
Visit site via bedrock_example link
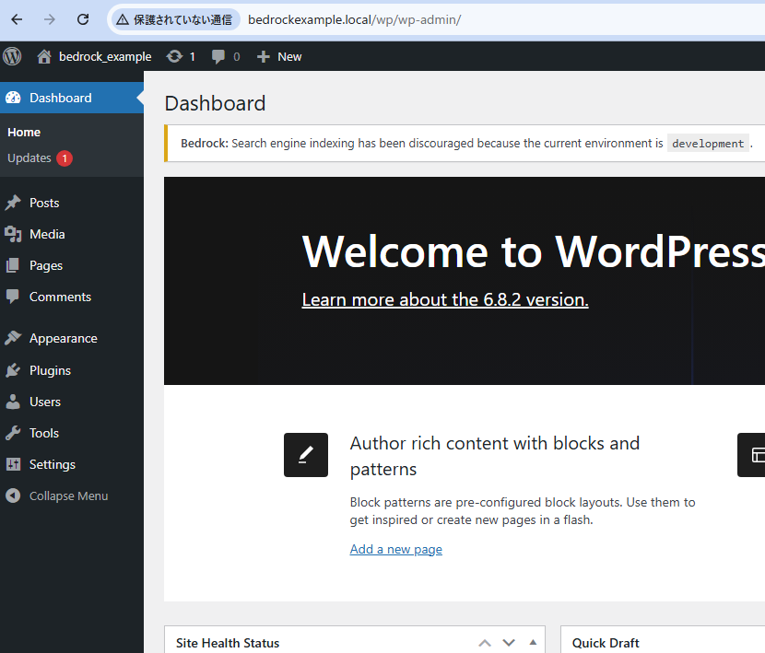click(105, 56)
